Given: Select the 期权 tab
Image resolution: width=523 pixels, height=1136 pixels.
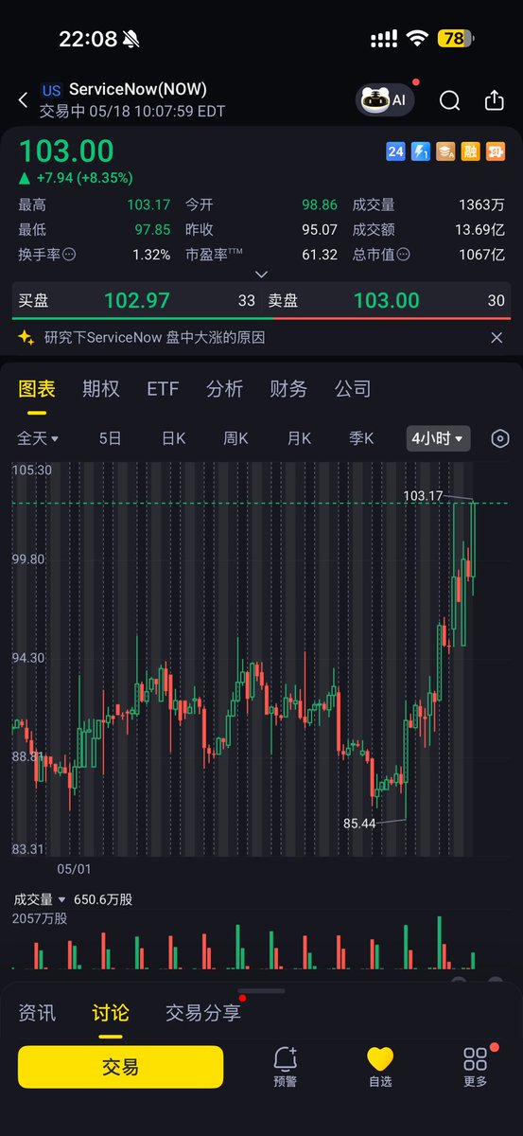Looking at the screenshot, I should [101, 389].
